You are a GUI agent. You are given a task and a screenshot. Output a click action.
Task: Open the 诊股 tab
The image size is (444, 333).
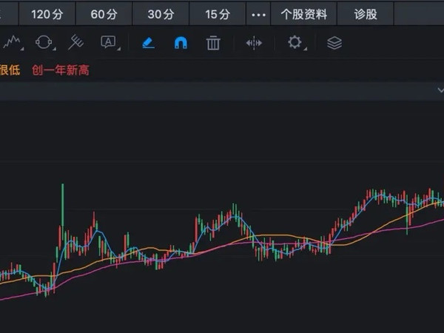pyautogui.click(x=366, y=14)
